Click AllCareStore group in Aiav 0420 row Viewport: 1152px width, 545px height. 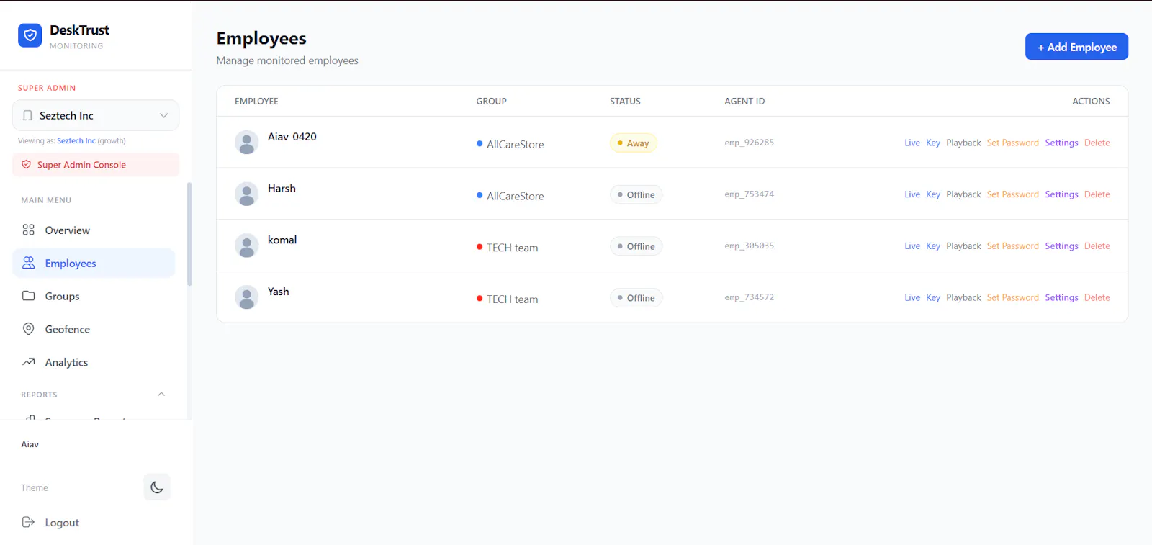pos(510,144)
